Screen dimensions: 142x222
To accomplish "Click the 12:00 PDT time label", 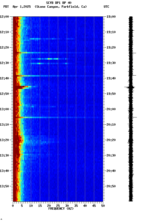I will click(x=4, y=17).
